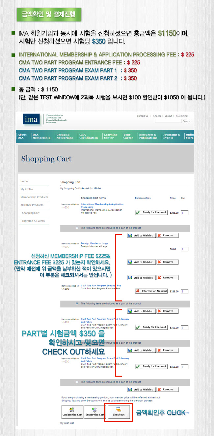Image resolution: width=214 pixels, height=436 pixels.
Task: Open the Resources & Publications menu
Action: pyautogui.click(x=148, y=136)
